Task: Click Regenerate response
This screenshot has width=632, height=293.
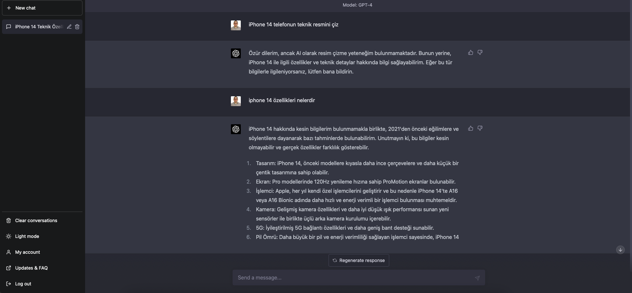Action: [x=359, y=260]
